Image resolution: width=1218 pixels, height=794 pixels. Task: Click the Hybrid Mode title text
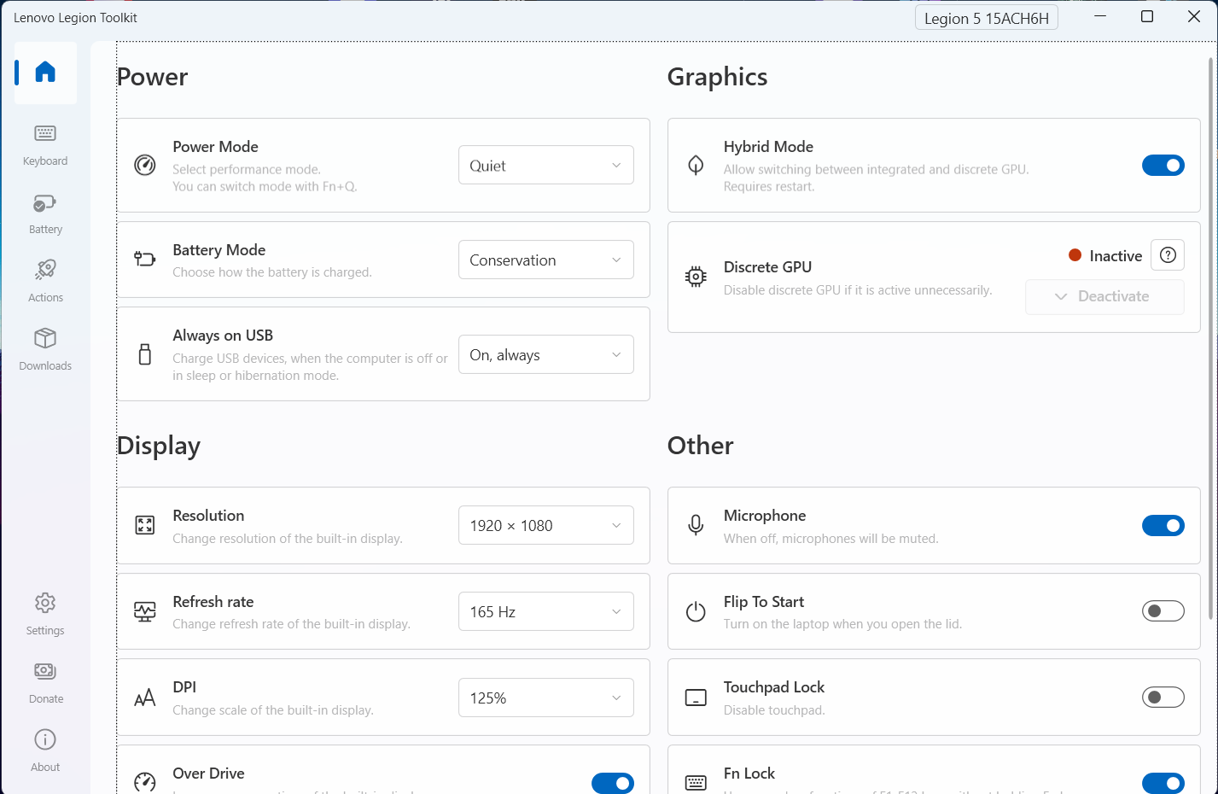[768, 147]
